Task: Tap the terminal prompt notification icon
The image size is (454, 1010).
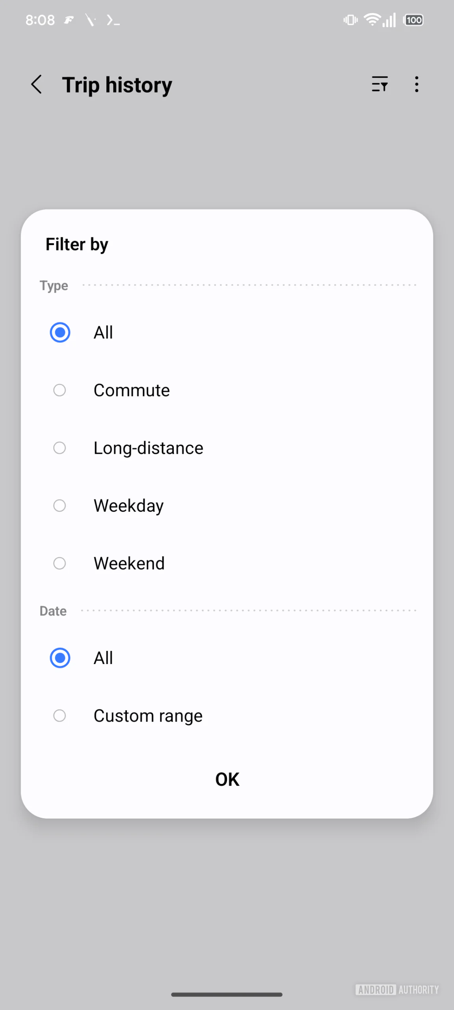Action: (113, 20)
